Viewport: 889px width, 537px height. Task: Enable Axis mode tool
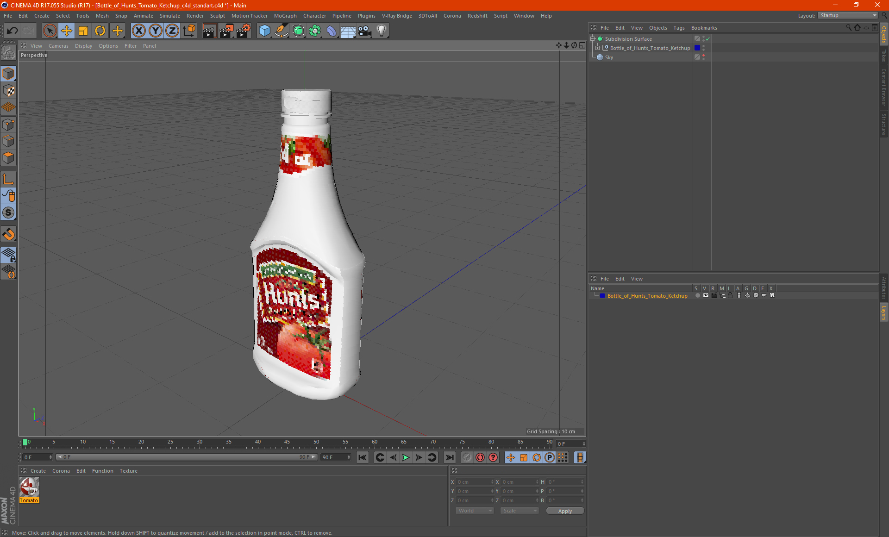pyautogui.click(x=8, y=179)
